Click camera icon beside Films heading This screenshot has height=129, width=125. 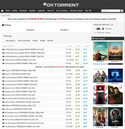coord(3,25)
